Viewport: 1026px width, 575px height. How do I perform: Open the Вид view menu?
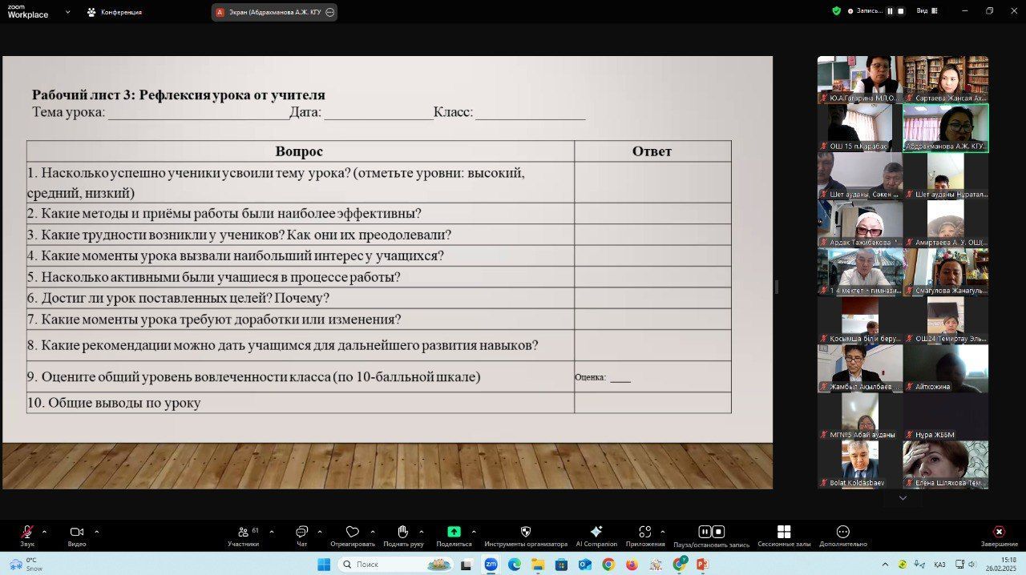[x=925, y=11]
